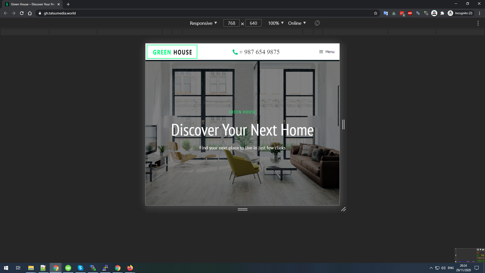Click the speaker icon in system tray
Viewport: 485px width, 273px height.
[x=443, y=268]
